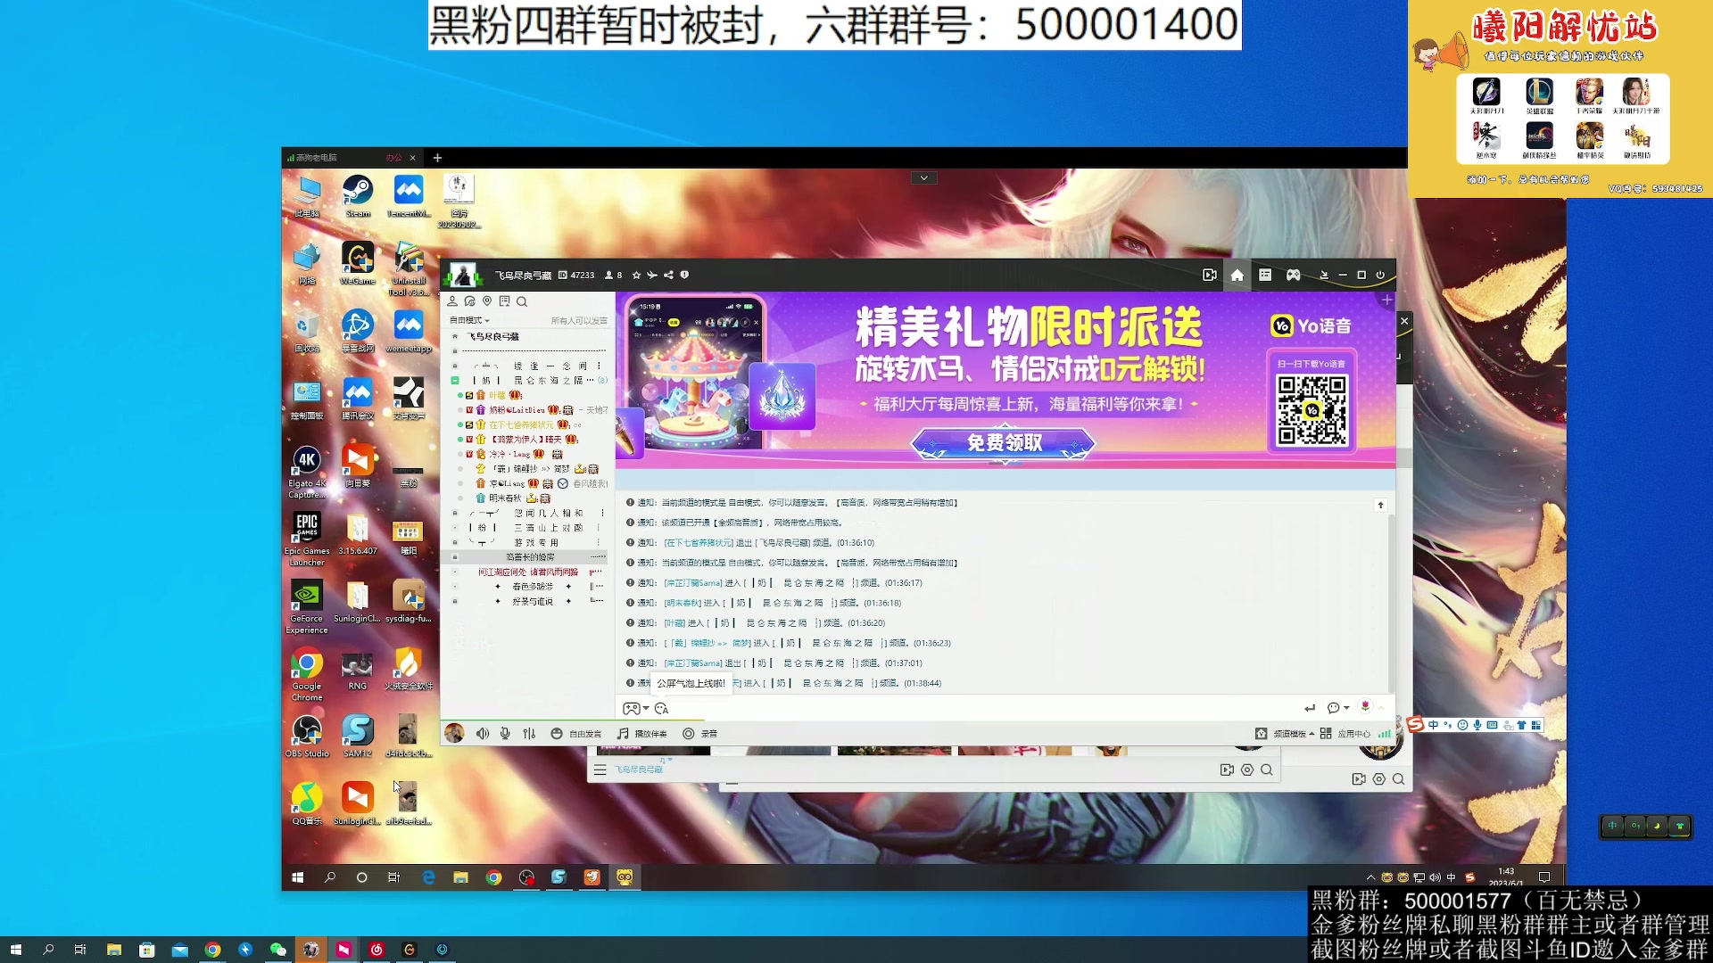The image size is (1713, 963).
Task: Toggle the microphone on or off
Action: tap(505, 734)
